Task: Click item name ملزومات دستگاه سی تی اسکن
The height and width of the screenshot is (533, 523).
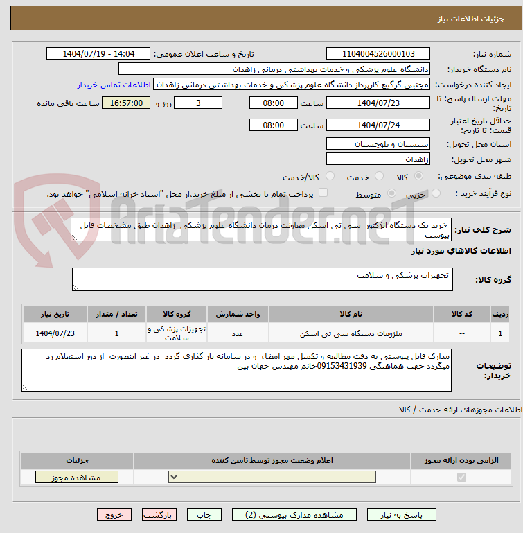Action: click(x=351, y=333)
